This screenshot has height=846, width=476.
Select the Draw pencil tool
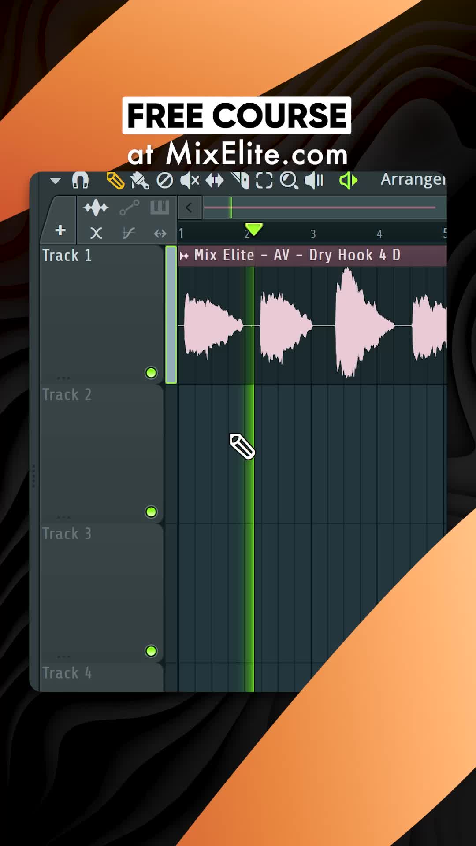115,181
